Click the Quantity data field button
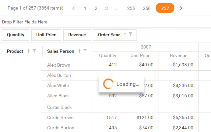 tap(15, 35)
